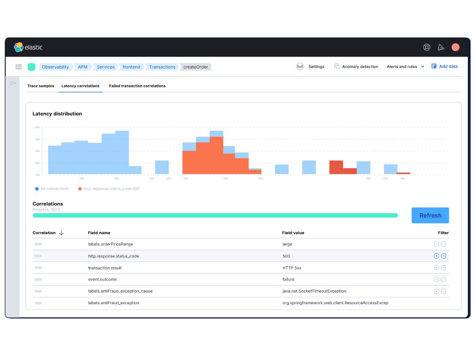
Task: Open the user avatar menu
Action: [x=456, y=47]
